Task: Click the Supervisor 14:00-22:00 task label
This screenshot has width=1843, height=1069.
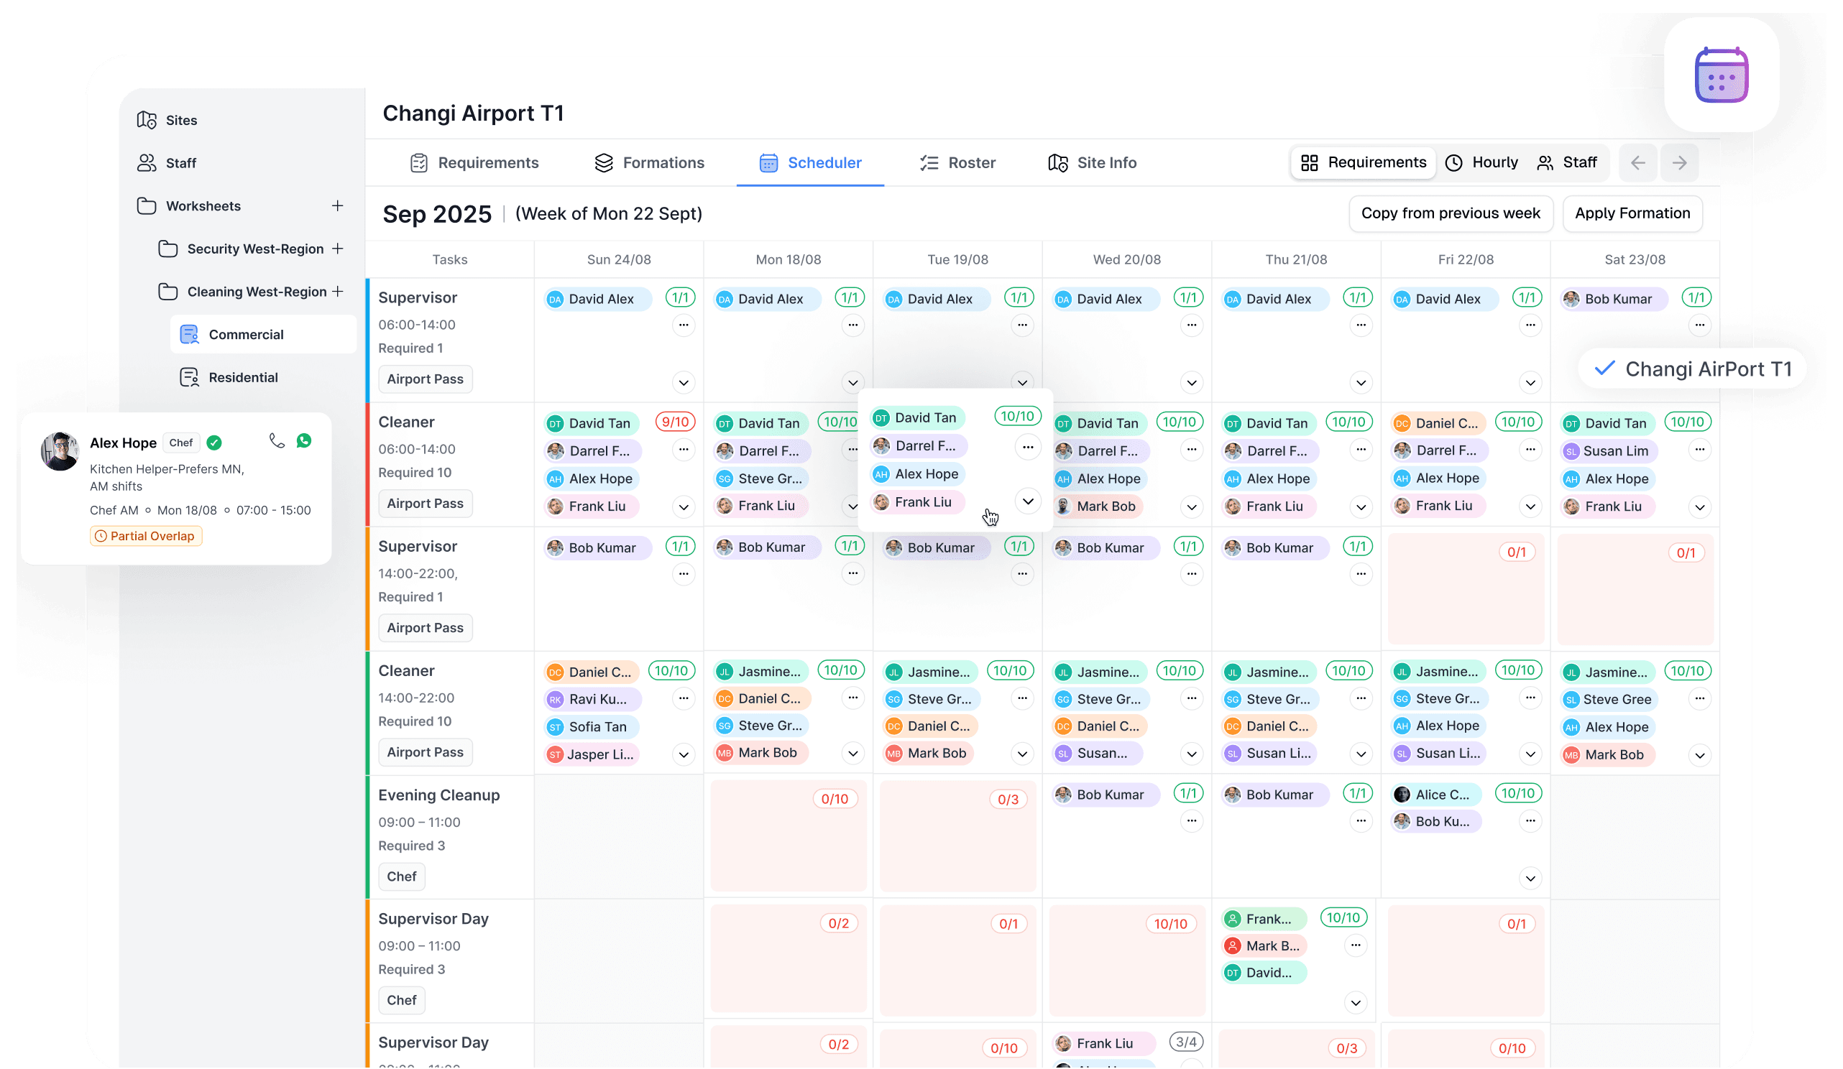Action: pos(418,547)
